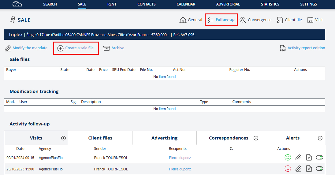Add a correspondence with plus icon
The image size is (335, 175).
(256, 138)
